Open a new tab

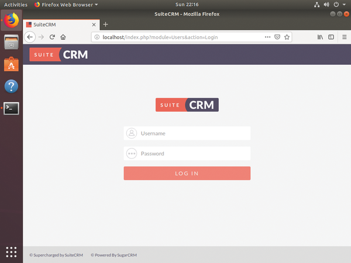pos(106,25)
